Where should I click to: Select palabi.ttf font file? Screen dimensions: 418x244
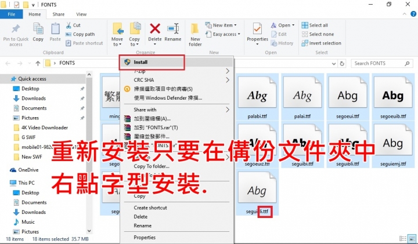click(257, 97)
